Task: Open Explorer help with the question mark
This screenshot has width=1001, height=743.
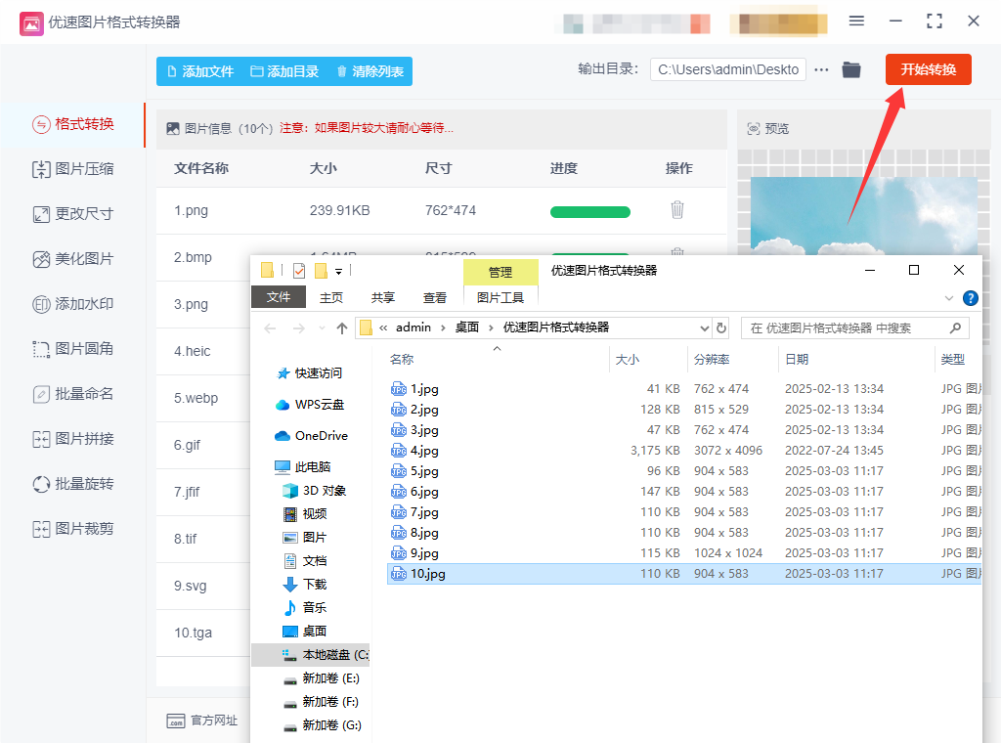Action: click(x=971, y=298)
